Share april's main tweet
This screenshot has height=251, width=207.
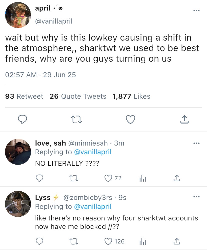[x=184, y=120]
